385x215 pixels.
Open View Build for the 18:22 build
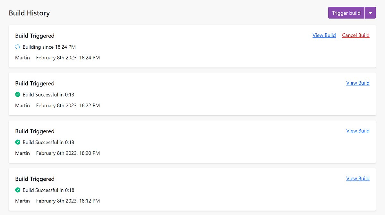click(358, 83)
